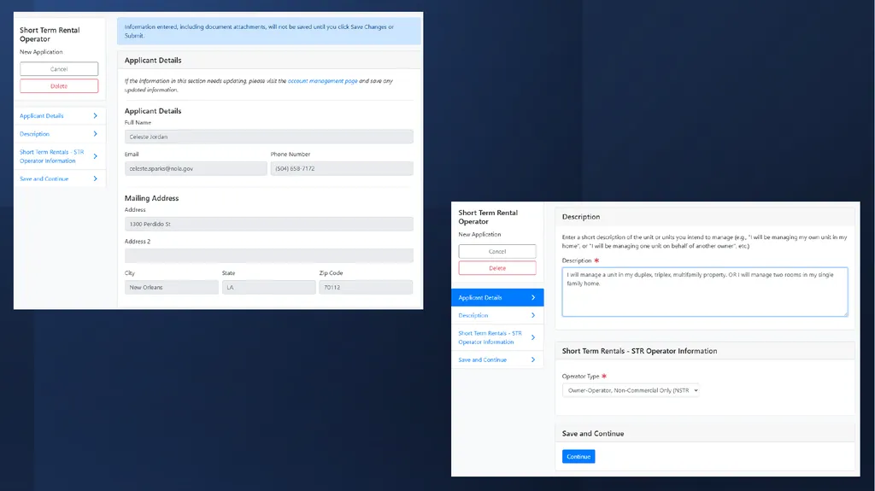Viewport: 875px width, 491px height.
Task: Click Cancel in the right application panel
Action: 497,251
